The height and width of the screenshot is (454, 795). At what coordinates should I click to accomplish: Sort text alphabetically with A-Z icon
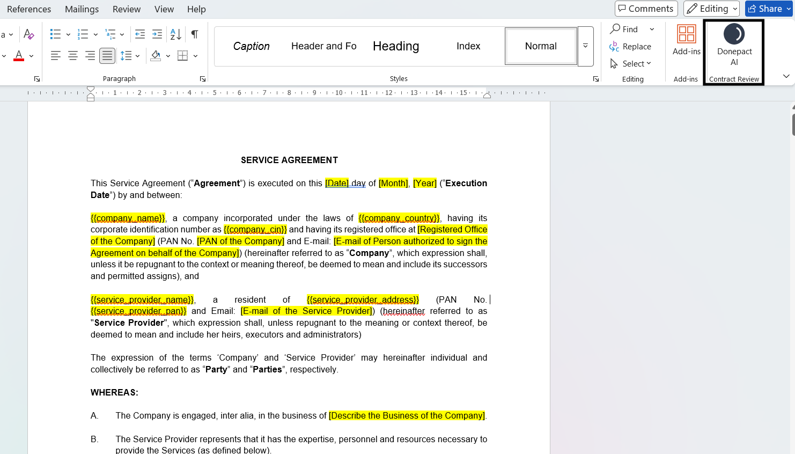(175, 34)
